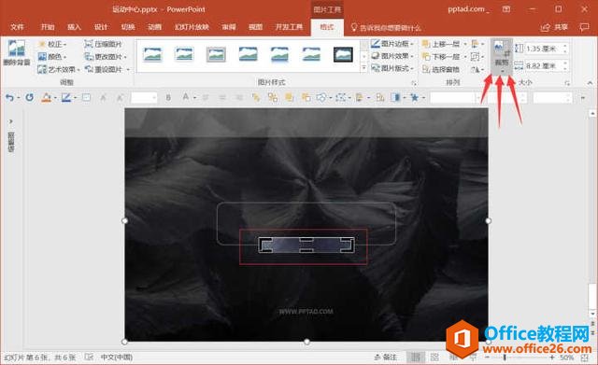This screenshot has height=365, width=598.
Task: Open the Picture Styles dialog launcher
Action: tap(413, 83)
